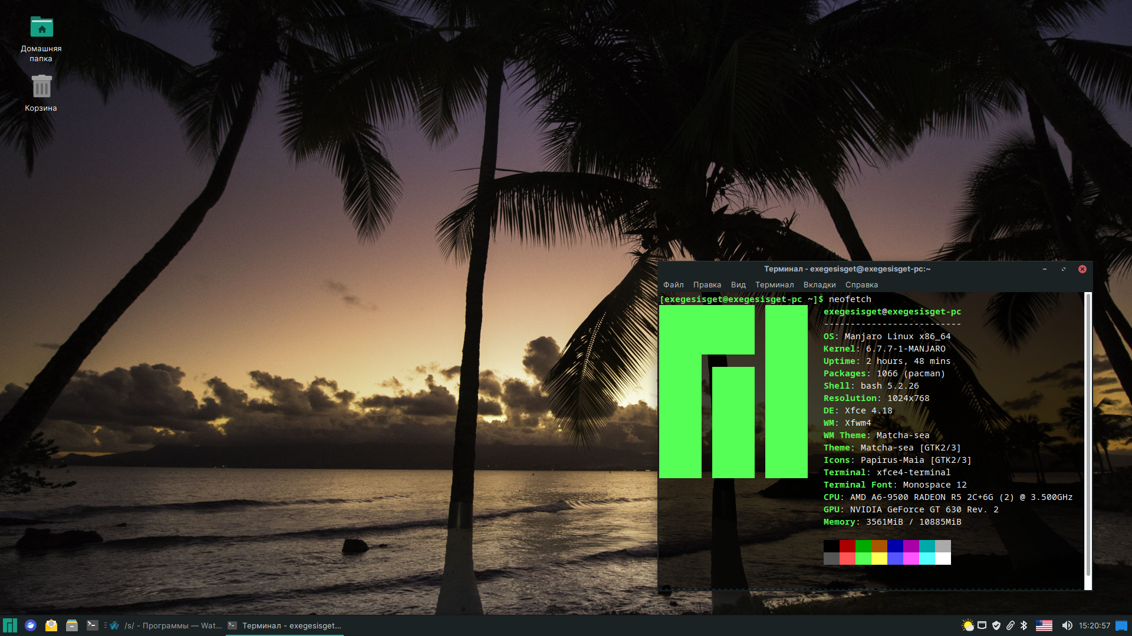Open the file manager launcher
Viewport: 1132px width, 636px height.
point(72,625)
